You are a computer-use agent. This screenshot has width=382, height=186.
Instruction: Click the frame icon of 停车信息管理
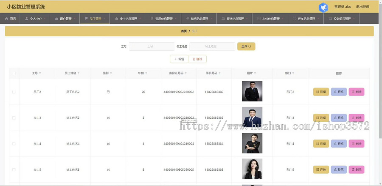coord(294,19)
